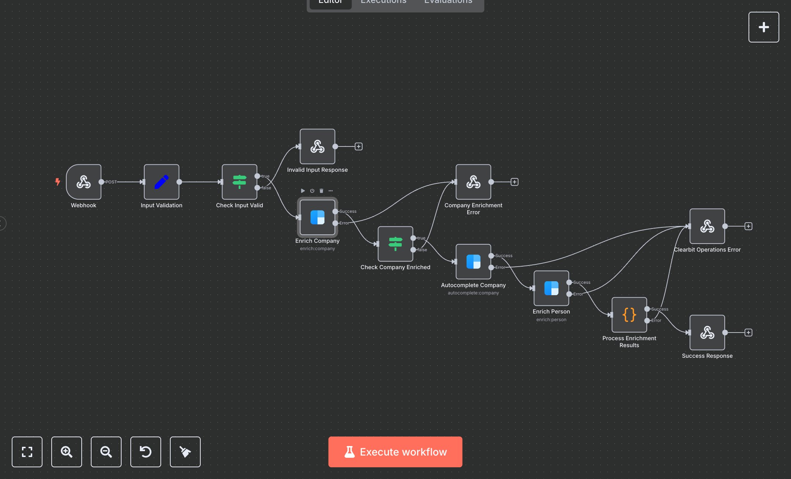Click the plus button to add a node
The image size is (791, 479).
point(764,27)
